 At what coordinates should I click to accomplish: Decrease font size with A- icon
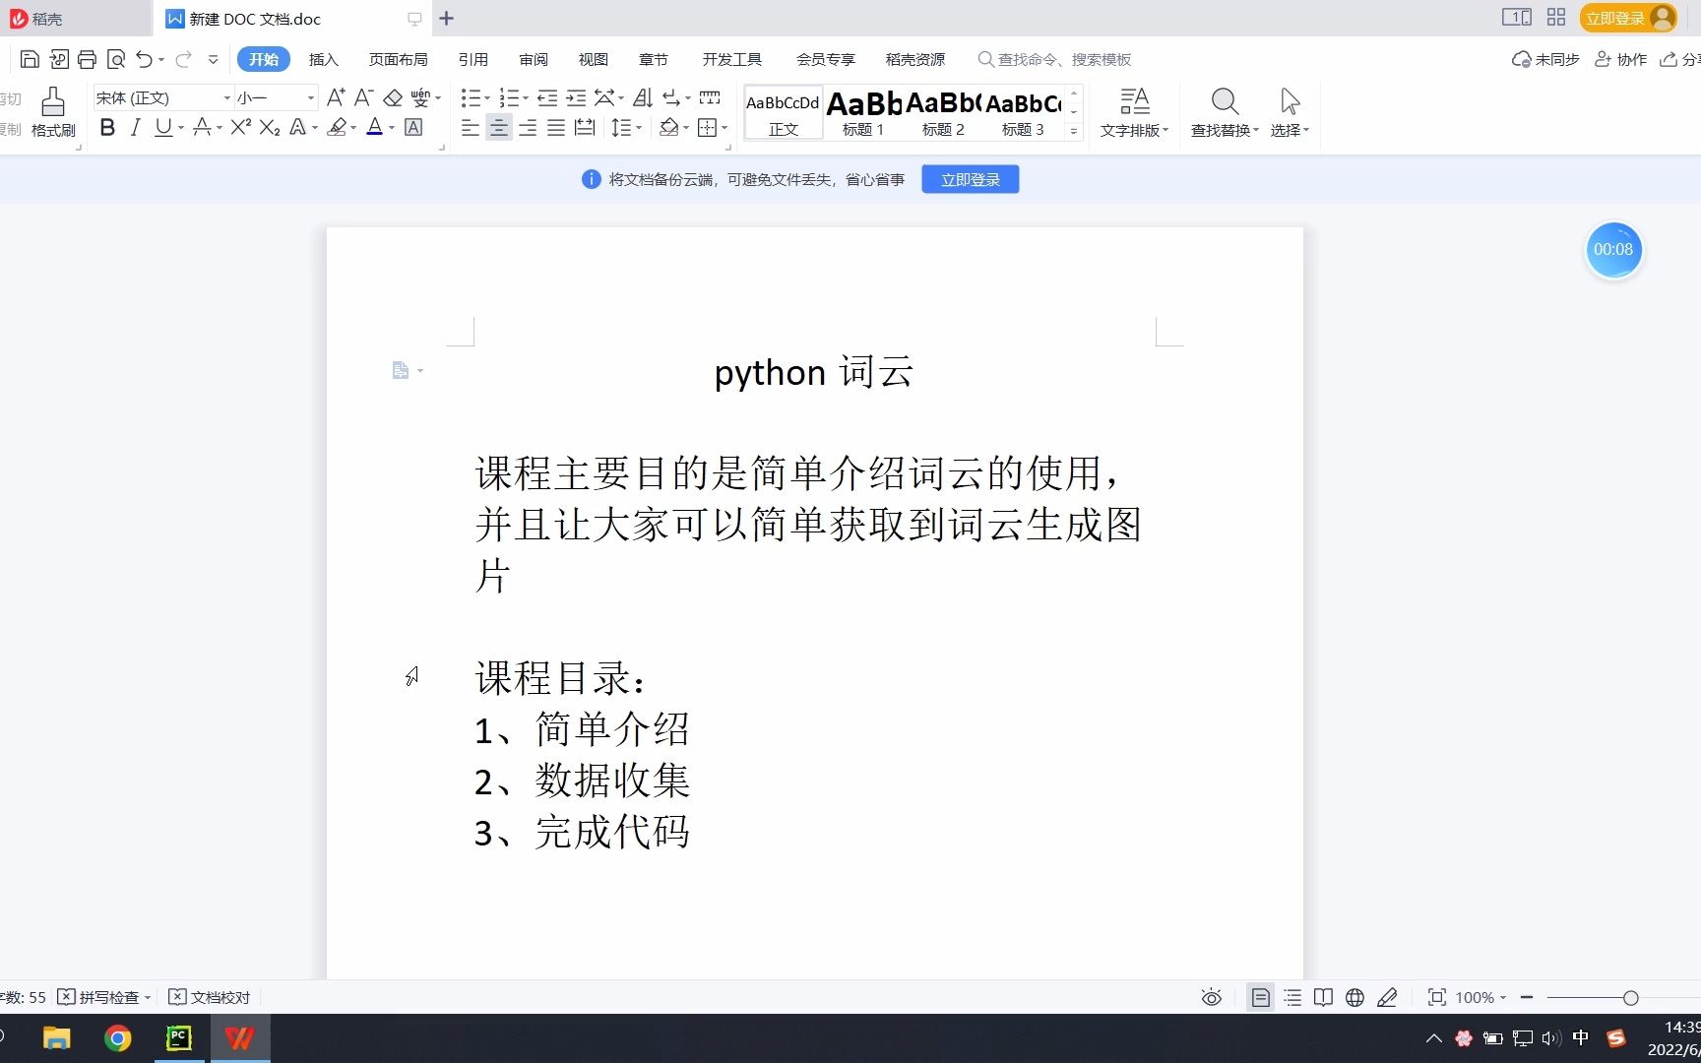[363, 97]
